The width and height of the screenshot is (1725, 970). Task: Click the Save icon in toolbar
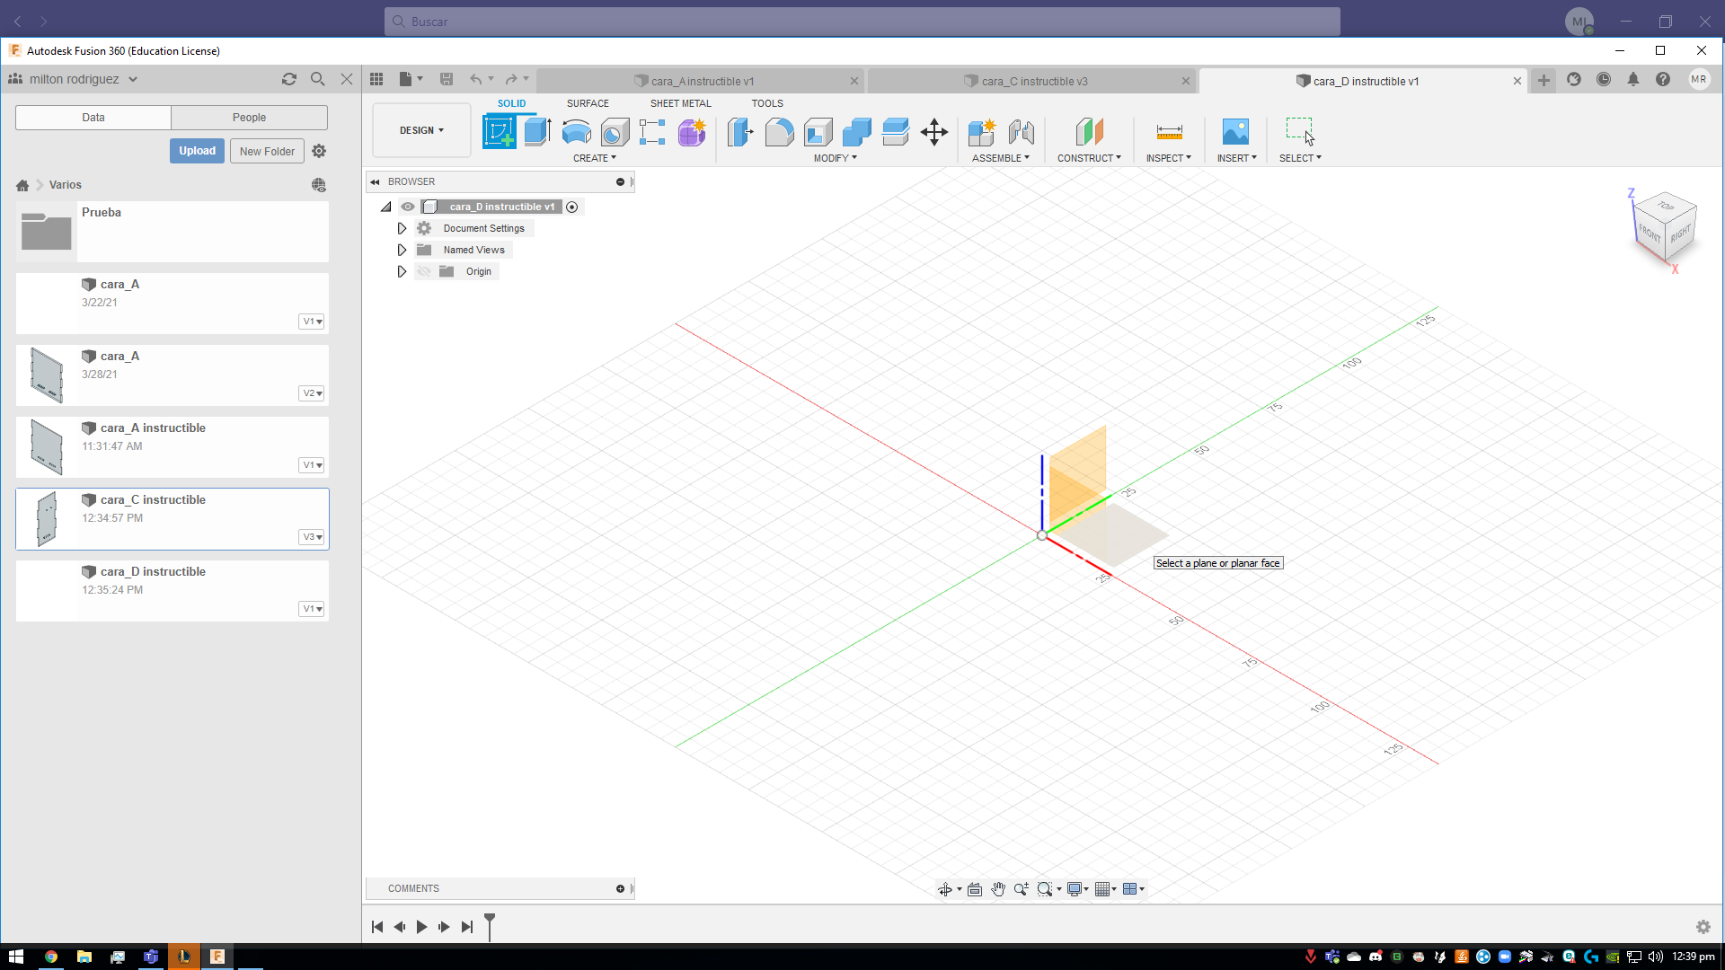(x=446, y=79)
